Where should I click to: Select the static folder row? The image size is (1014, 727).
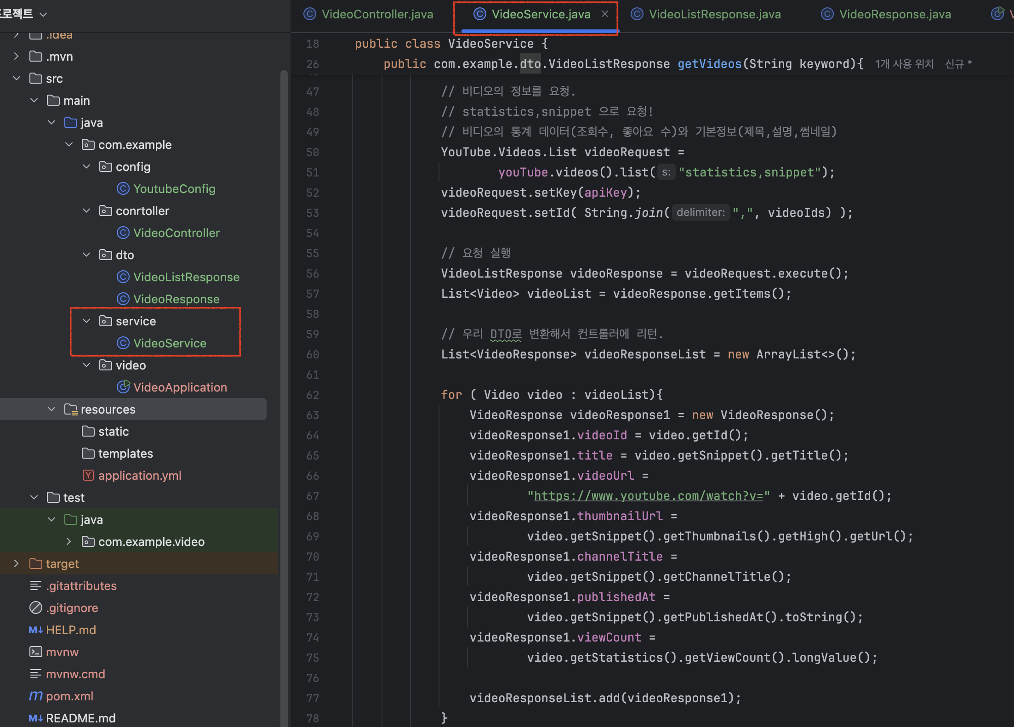point(139,432)
